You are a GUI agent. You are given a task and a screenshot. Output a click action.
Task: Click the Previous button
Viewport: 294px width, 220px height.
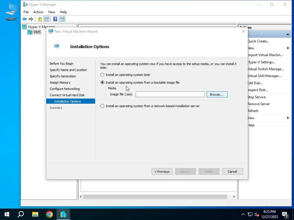click(x=162, y=172)
